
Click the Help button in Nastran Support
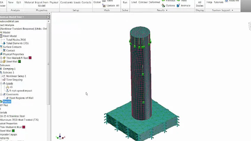(x=209, y=2)
